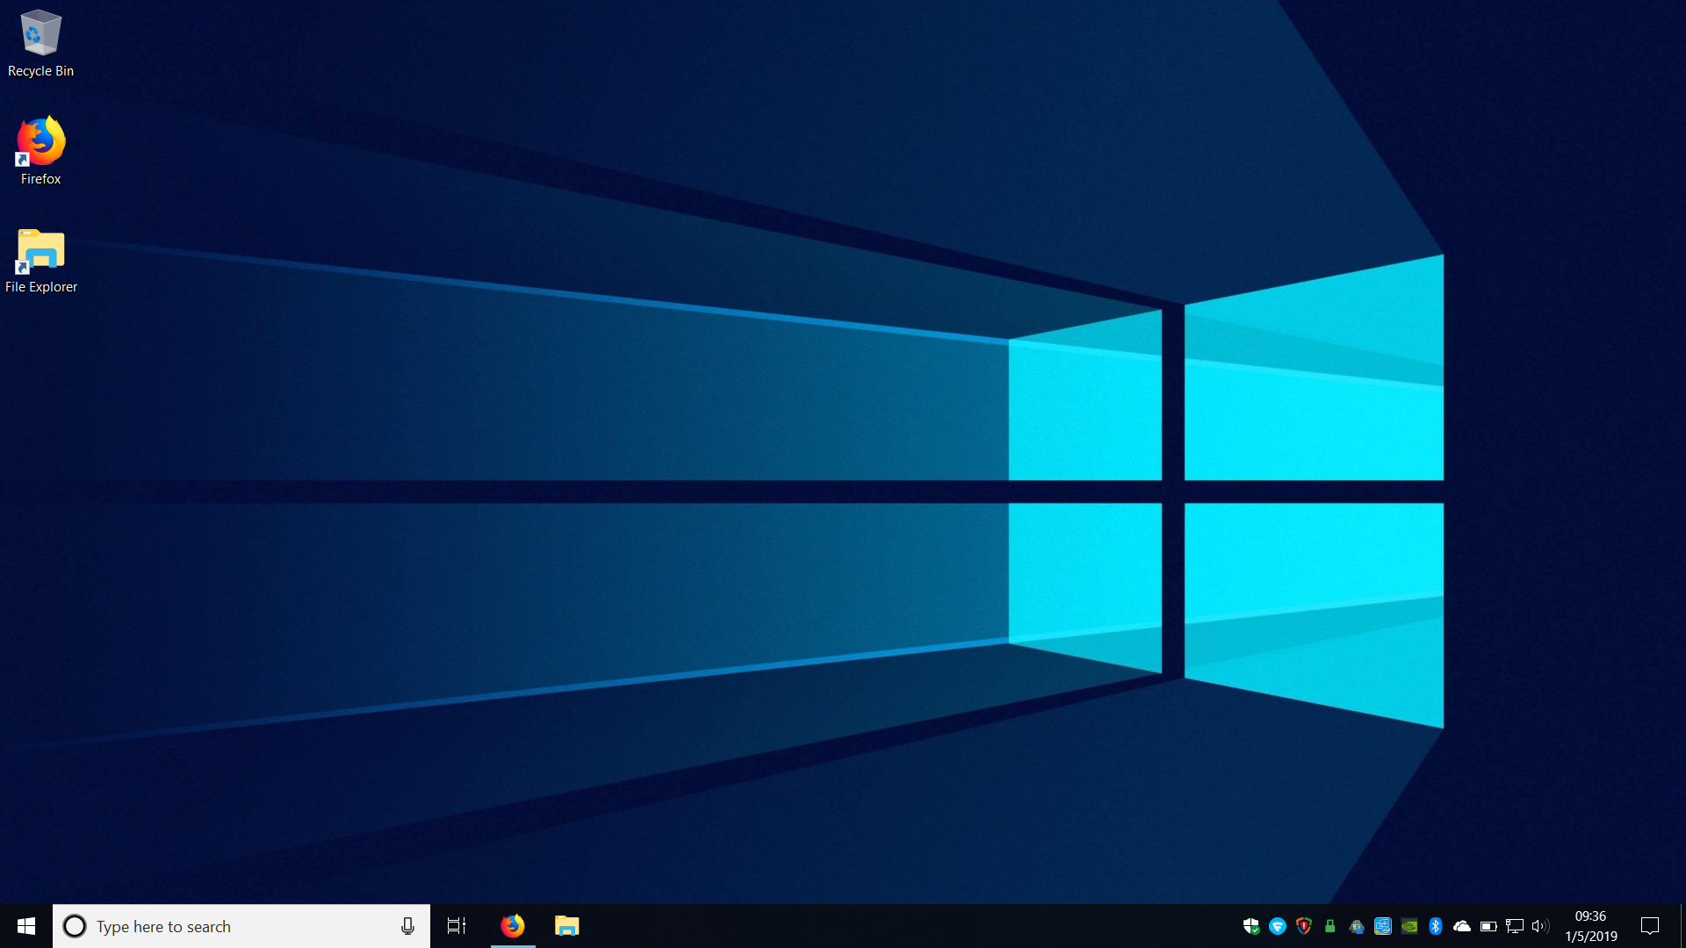Click the Cortana circle icon
Screen dimensions: 1686x948
(x=75, y=926)
